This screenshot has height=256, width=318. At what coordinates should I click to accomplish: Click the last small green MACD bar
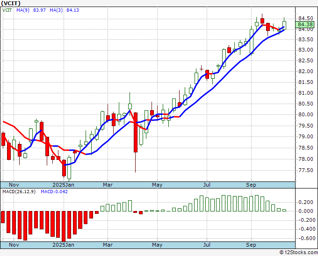coord(284,210)
